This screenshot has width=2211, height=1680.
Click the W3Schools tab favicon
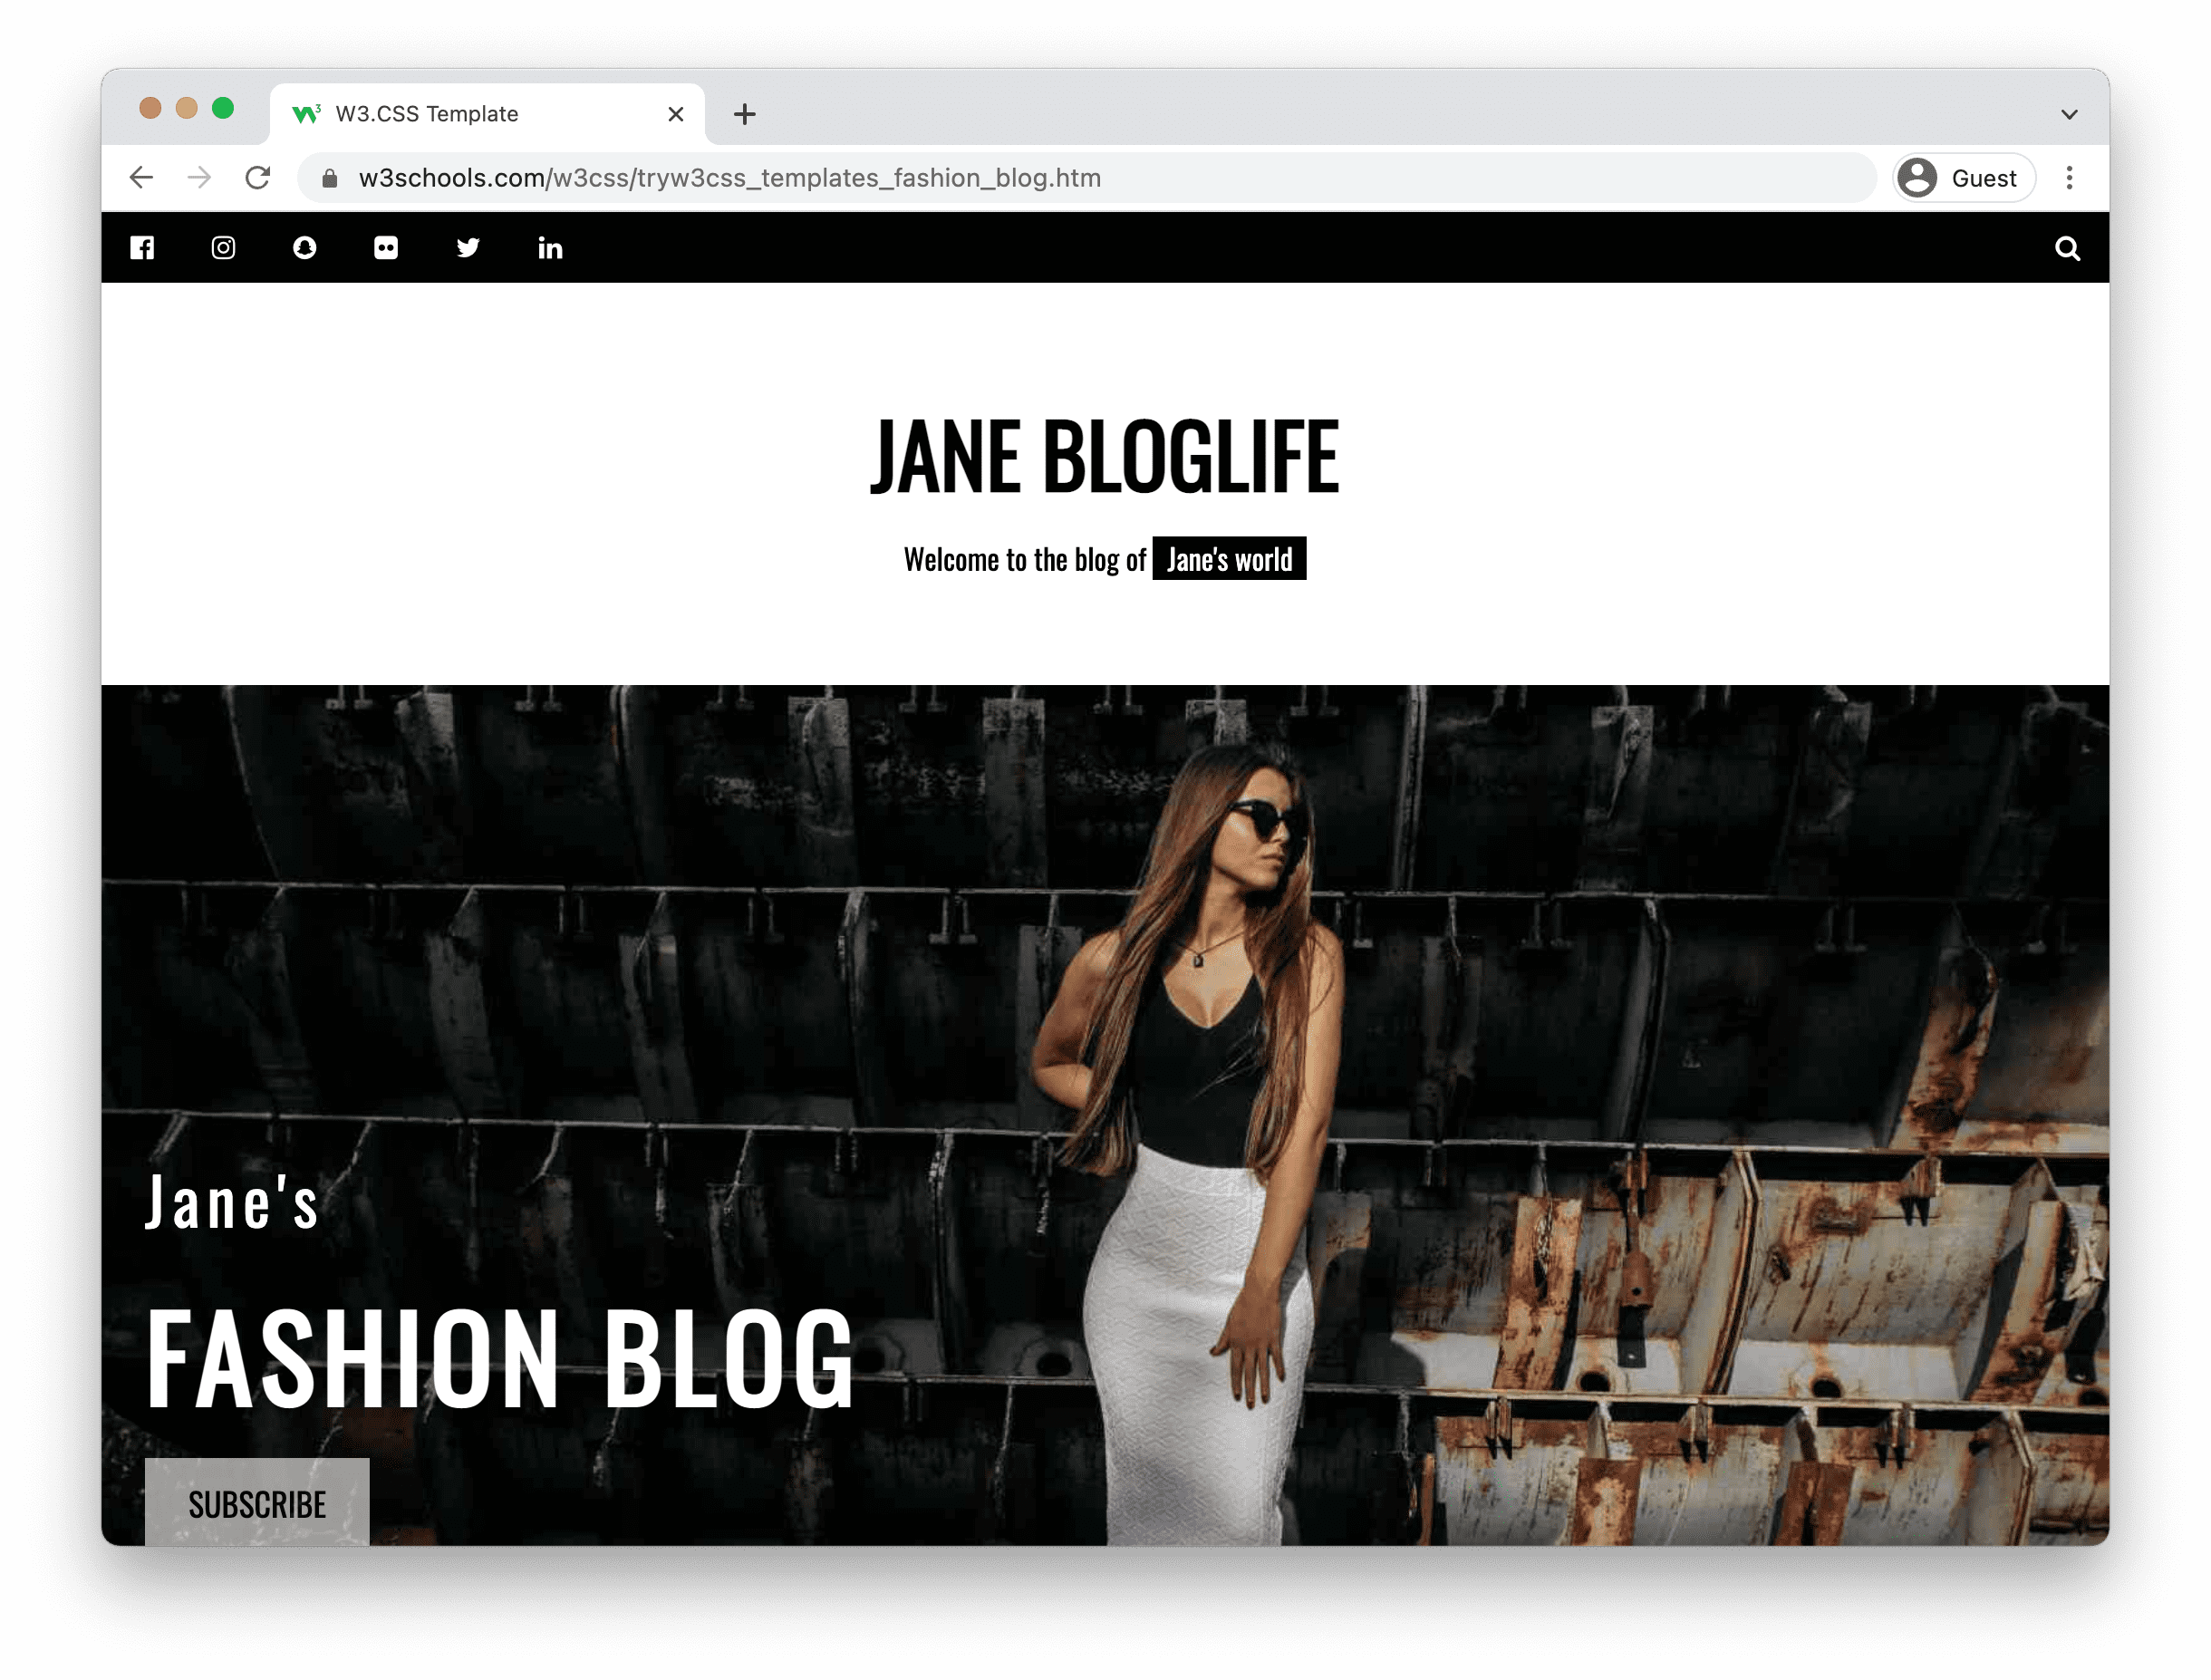(x=306, y=114)
